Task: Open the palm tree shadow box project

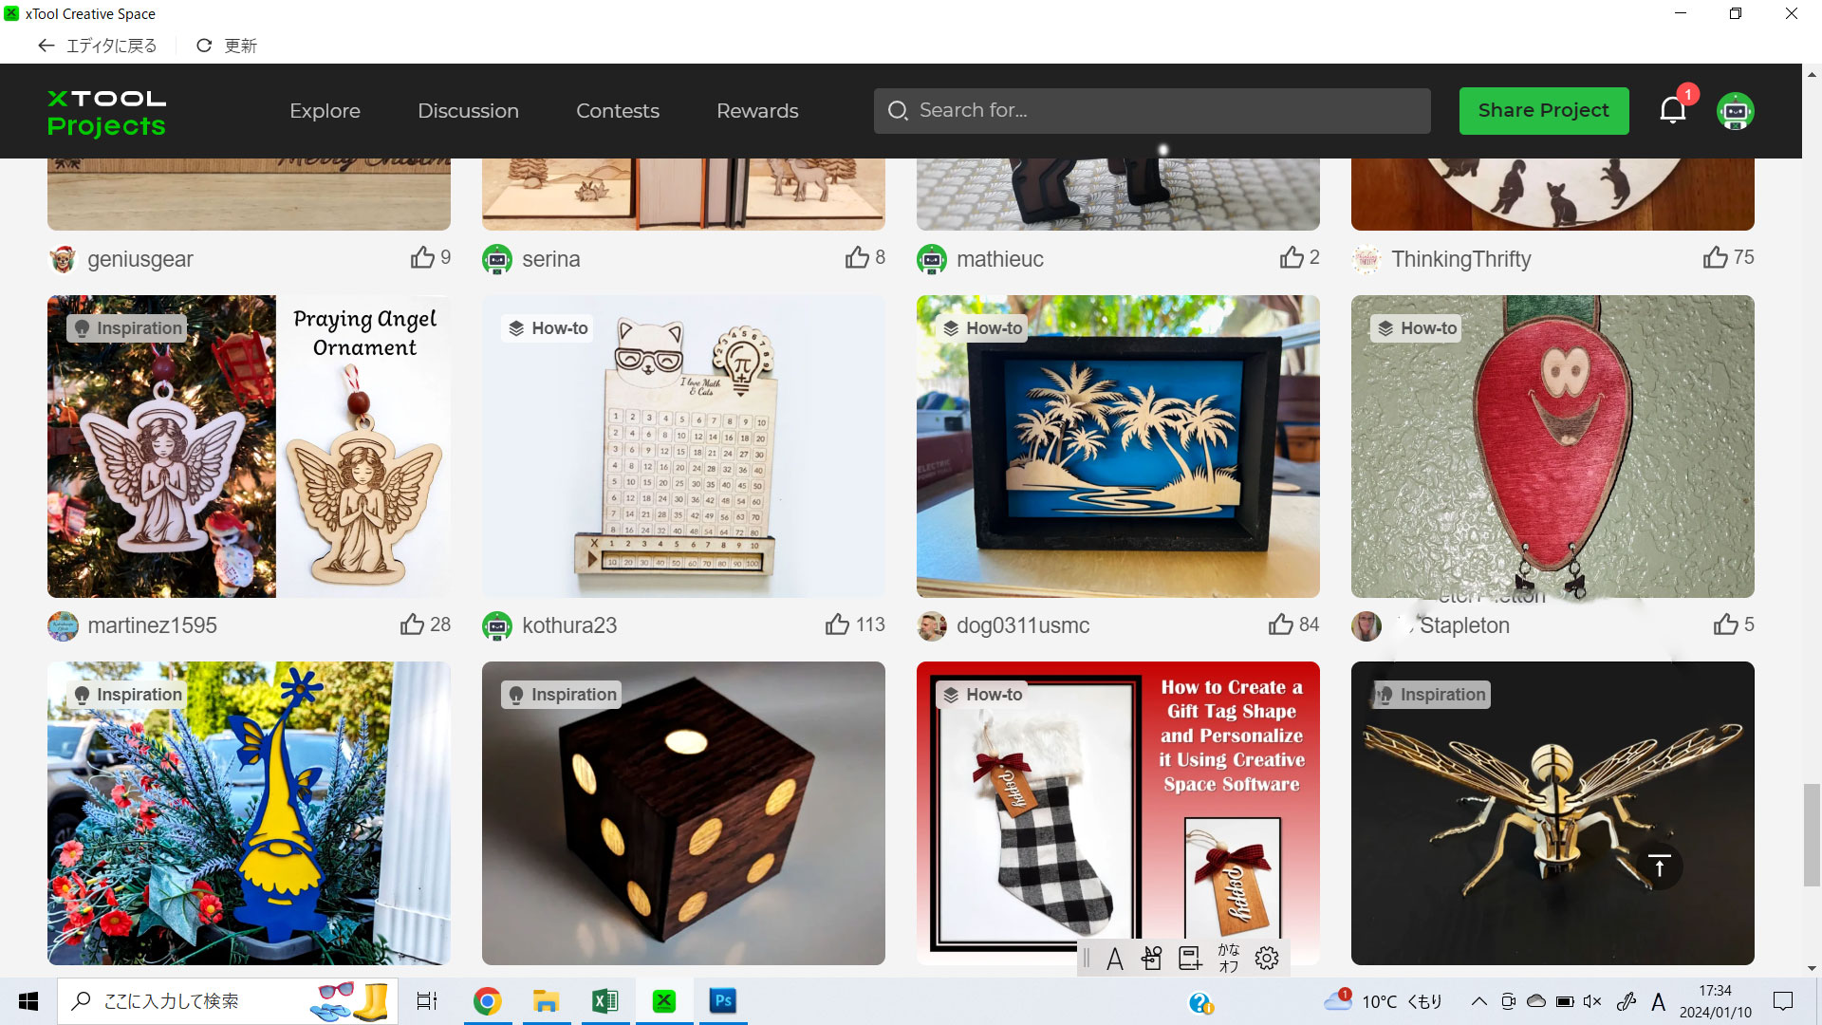Action: pos(1118,446)
